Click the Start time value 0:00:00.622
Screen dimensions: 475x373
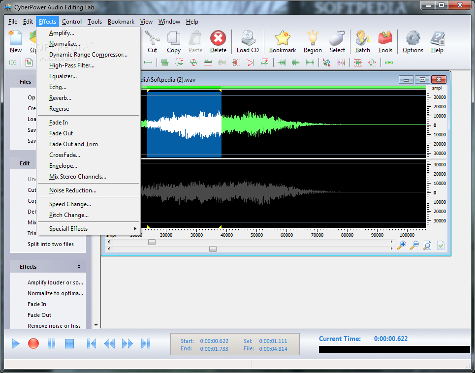coord(214,341)
